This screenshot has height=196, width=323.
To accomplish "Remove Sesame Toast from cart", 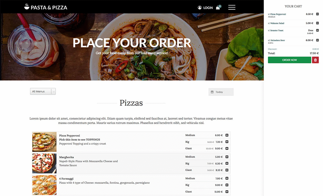I will [x=318, y=30].
